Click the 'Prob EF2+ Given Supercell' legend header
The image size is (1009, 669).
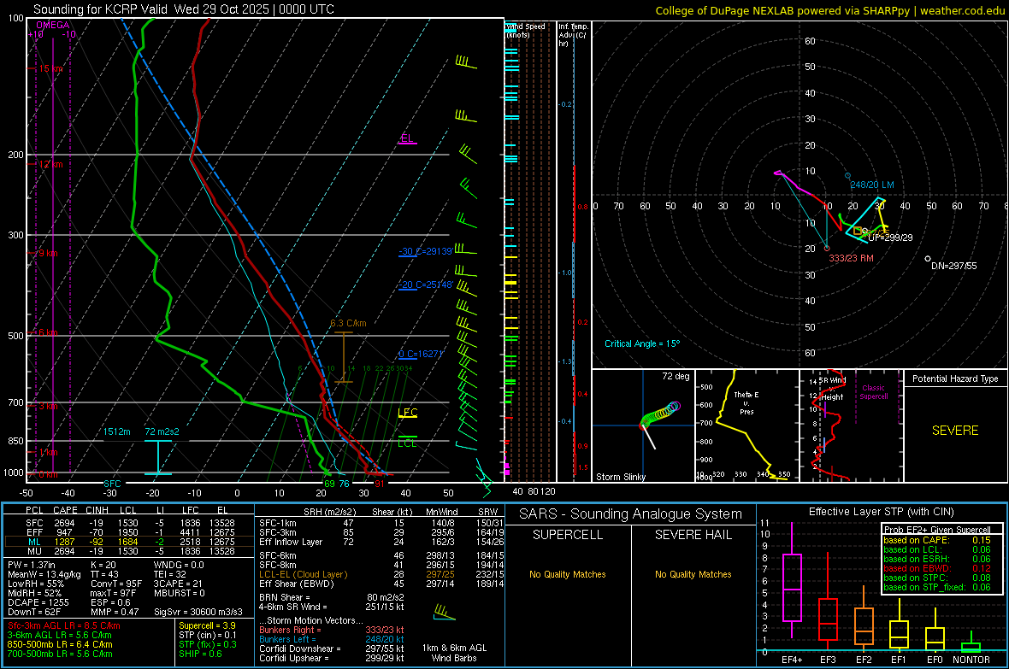coord(937,530)
